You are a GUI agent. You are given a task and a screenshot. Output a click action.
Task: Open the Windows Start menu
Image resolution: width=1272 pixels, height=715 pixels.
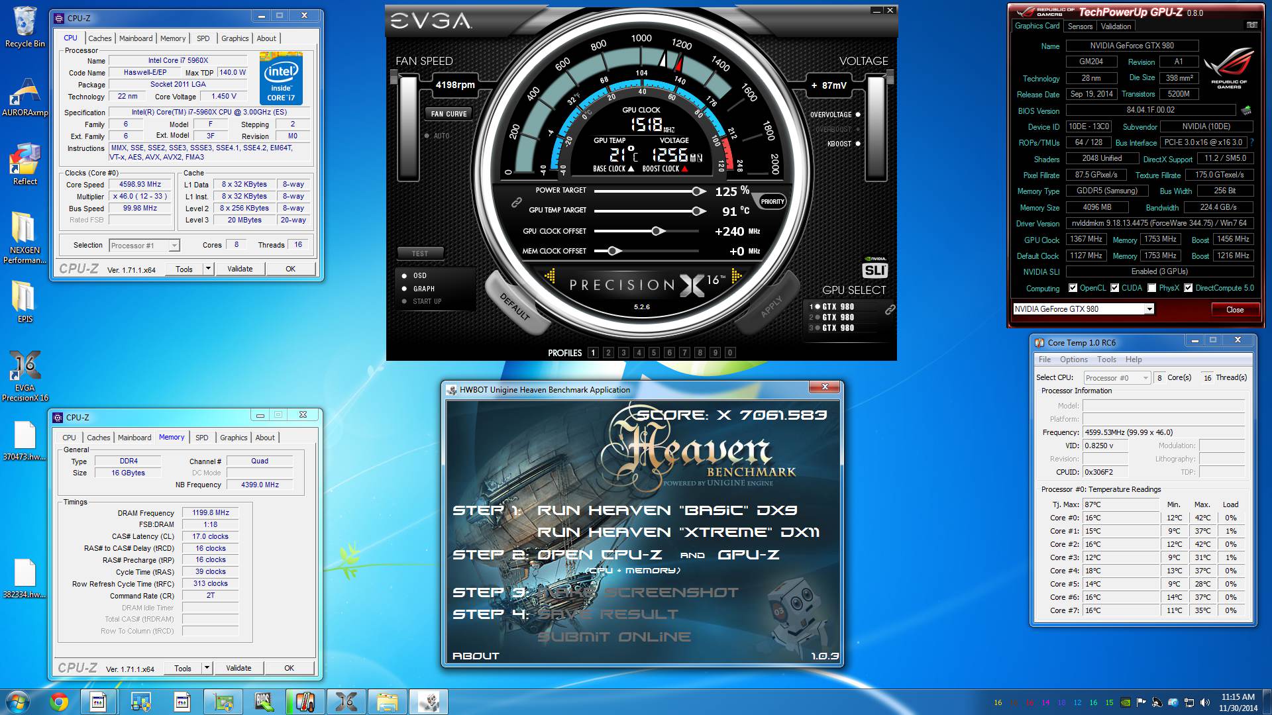(18, 702)
